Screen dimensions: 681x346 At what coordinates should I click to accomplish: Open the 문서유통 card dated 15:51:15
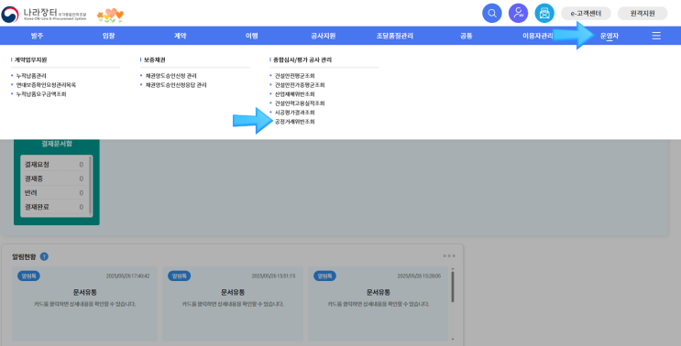click(x=233, y=304)
